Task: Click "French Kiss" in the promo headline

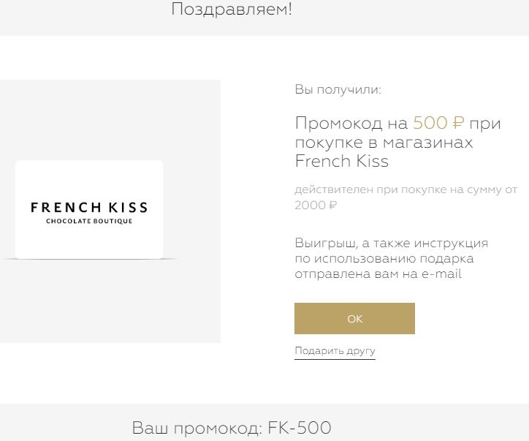Action: [x=341, y=161]
